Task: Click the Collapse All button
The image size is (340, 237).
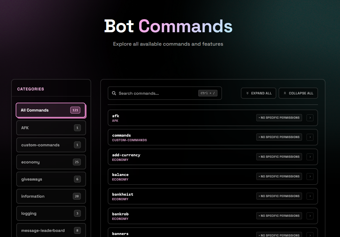Action: 298,93
